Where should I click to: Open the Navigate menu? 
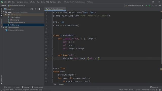(20, 2)
